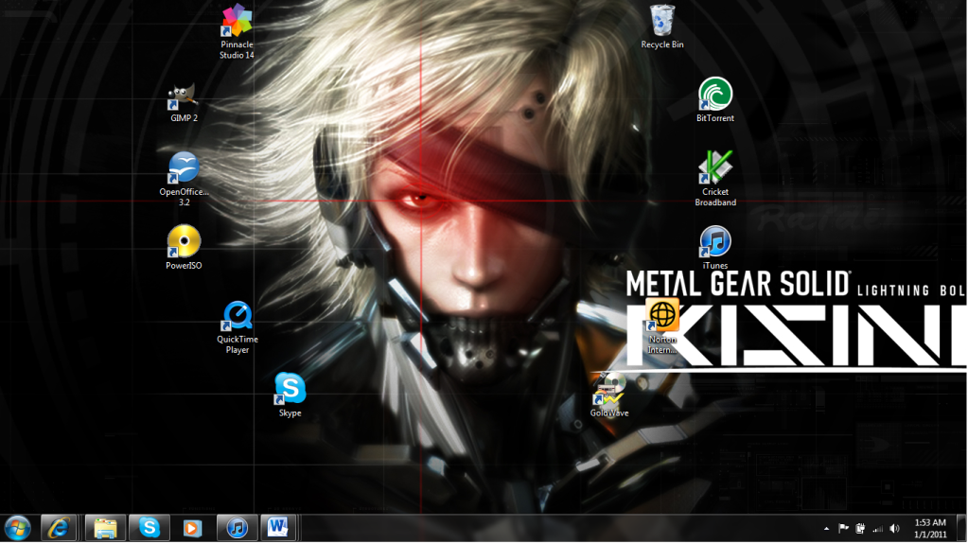Click the PowerISO disc icon
Screen dimensions: 968x544
(x=184, y=247)
